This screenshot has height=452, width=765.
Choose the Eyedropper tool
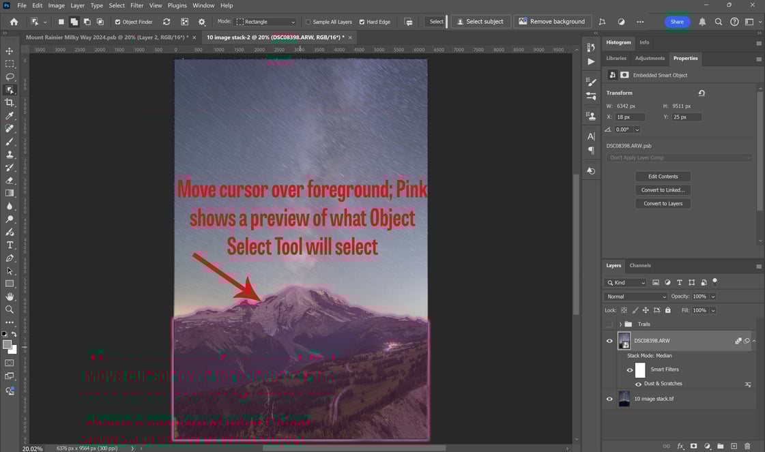pyautogui.click(x=10, y=116)
